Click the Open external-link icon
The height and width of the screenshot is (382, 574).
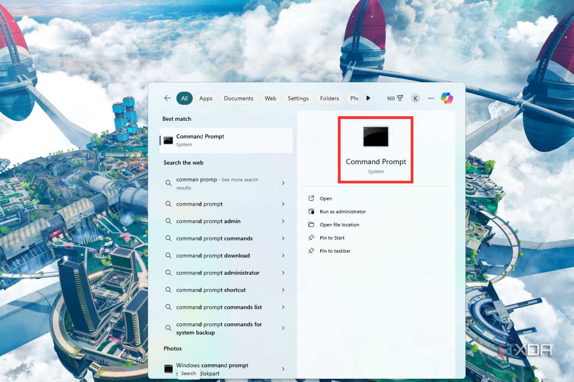311,198
